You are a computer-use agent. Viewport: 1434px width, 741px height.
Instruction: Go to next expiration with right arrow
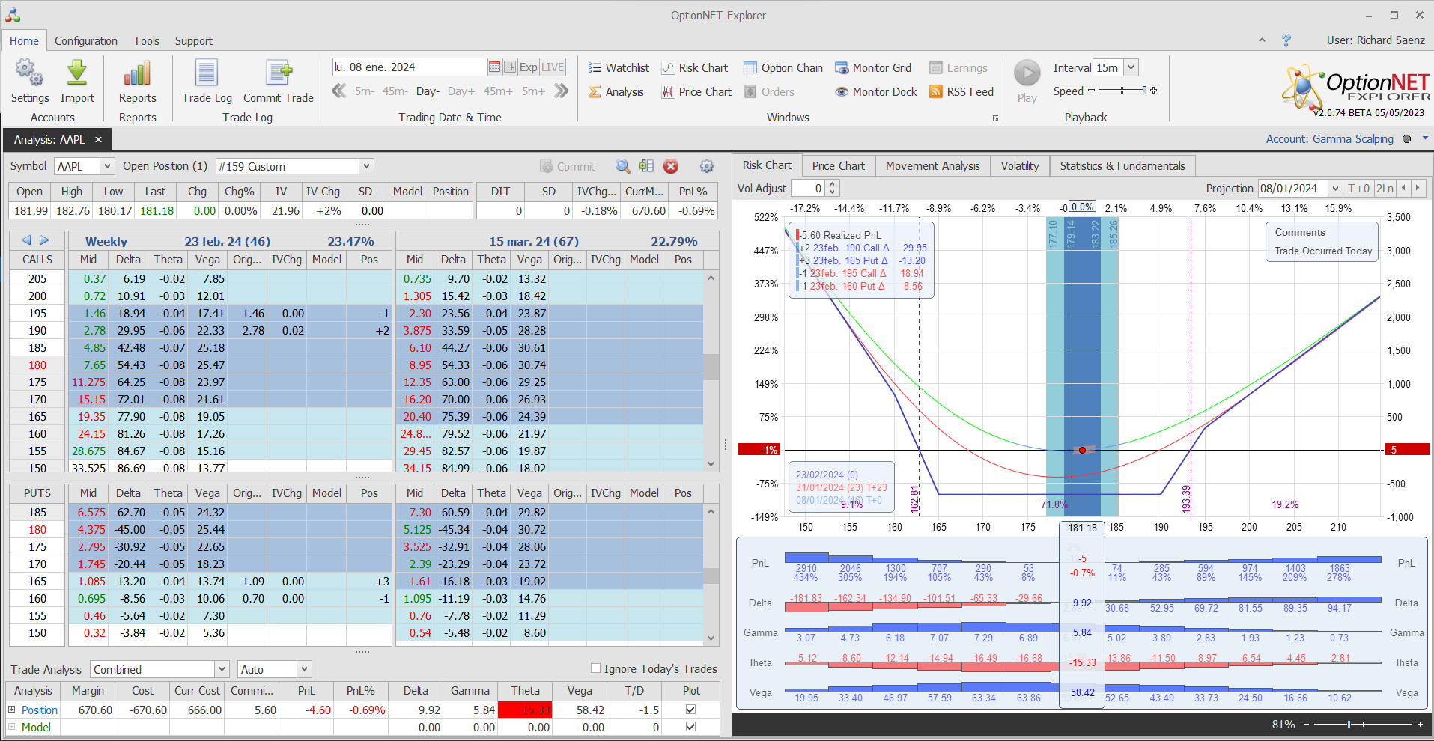pyautogui.click(x=44, y=240)
